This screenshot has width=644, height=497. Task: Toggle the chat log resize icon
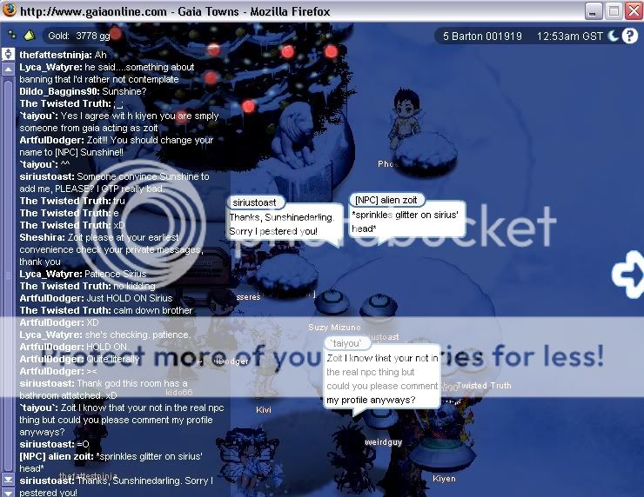[8, 55]
